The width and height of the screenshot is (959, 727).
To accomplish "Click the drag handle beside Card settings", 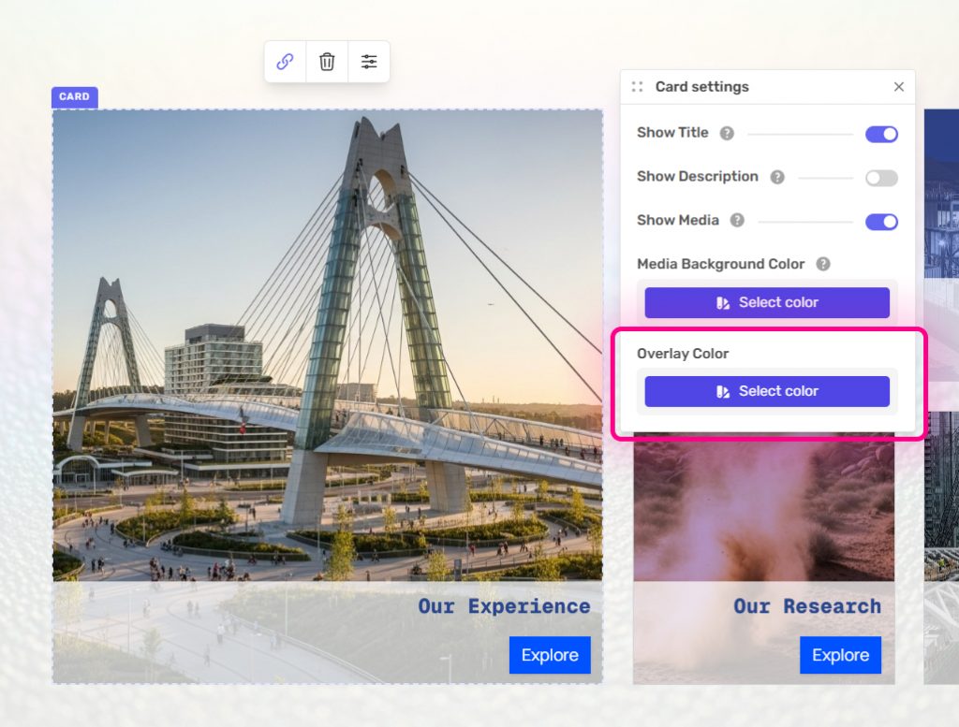I will [637, 87].
